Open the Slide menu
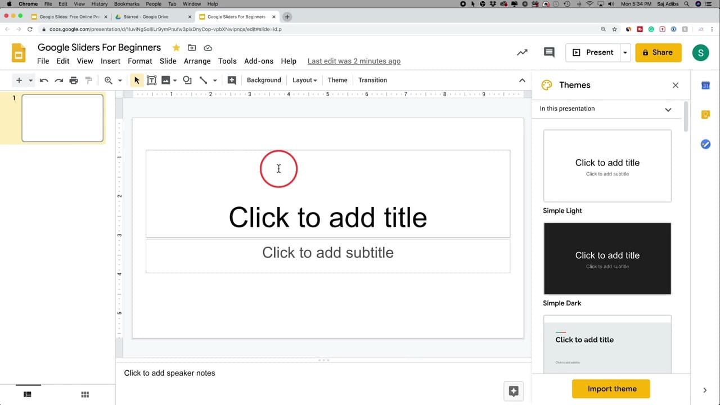 click(x=168, y=61)
